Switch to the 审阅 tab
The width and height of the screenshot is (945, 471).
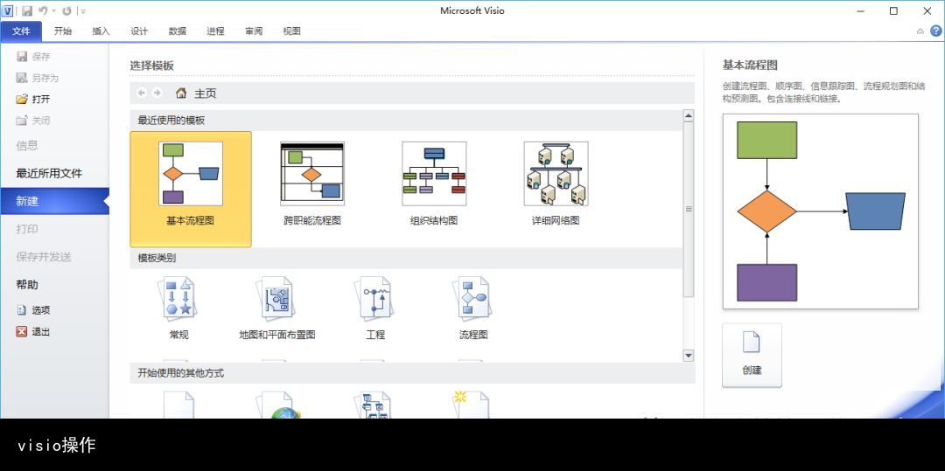254,31
